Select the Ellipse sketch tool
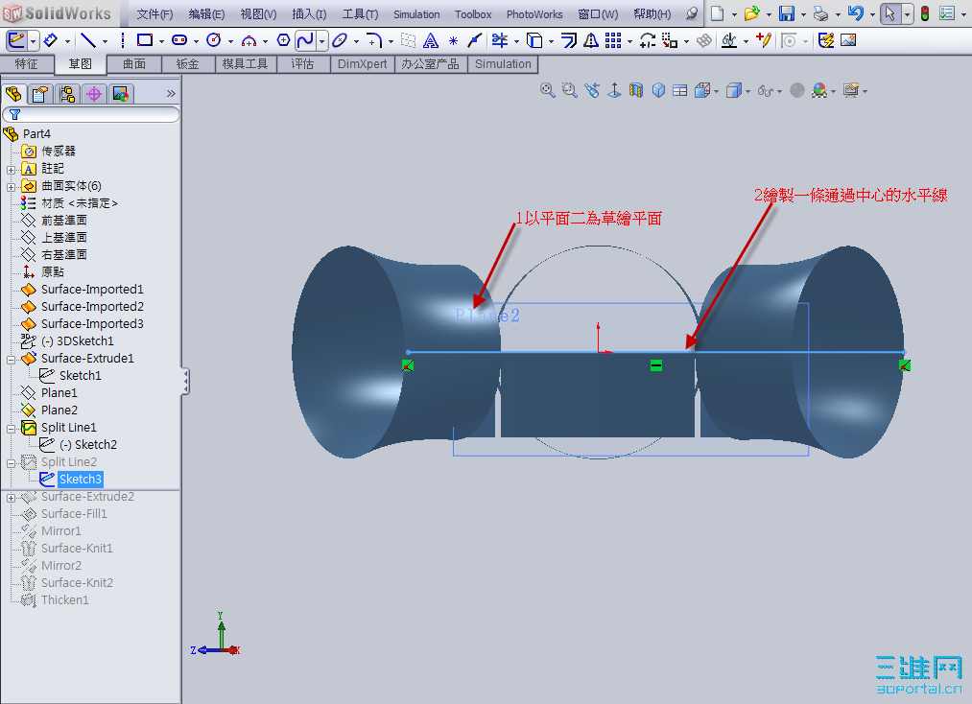Viewport: 972px width, 704px height. tap(340, 41)
